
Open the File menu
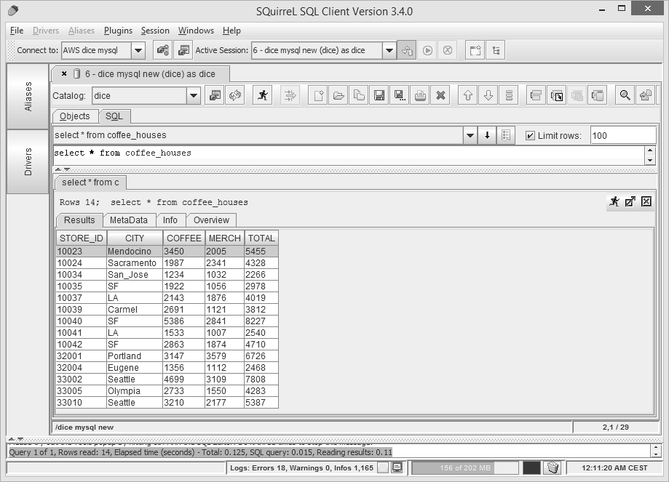[x=17, y=31]
